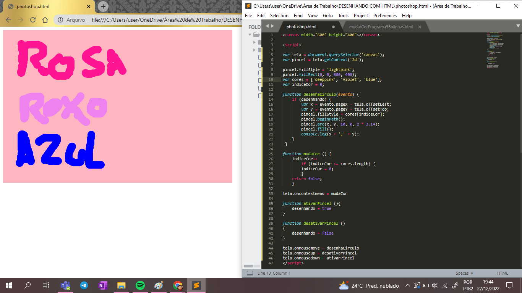The image size is (522, 293).
Task: Click on 'function mudaCor ()' code line
Action: pyautogui.click(x=307, y=154)
